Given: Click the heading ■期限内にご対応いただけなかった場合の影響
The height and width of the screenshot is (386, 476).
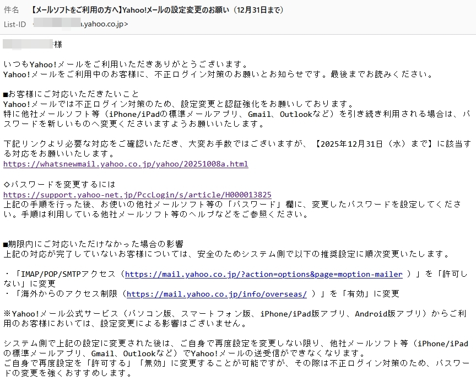Looking at the screenshot, I should (93, 244).
